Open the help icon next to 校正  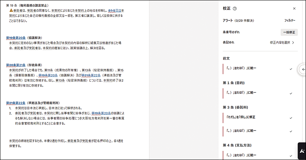[x=235, y=8]
